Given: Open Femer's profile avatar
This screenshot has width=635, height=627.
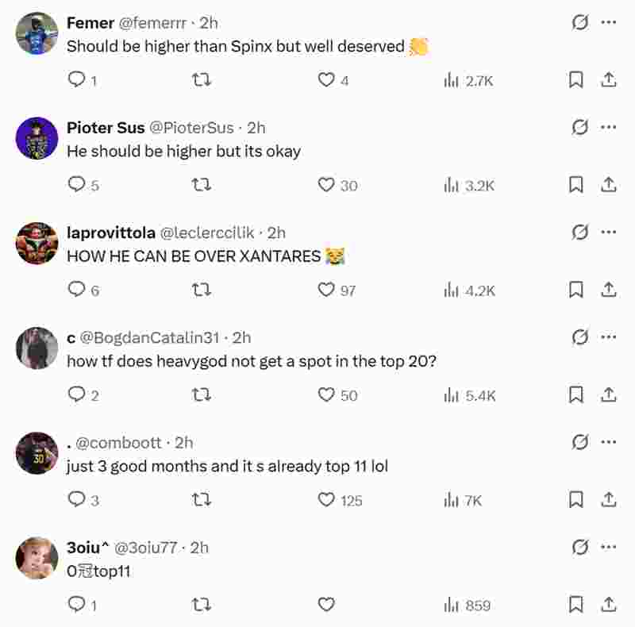Looking at the screenshot, I should pos(37,33).
